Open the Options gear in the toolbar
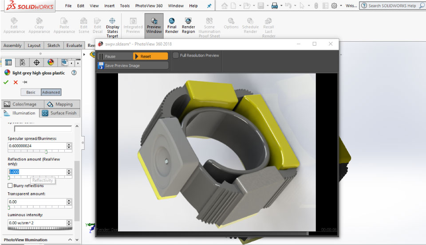Viewport: 426px width, 245px height. point(334,5)
